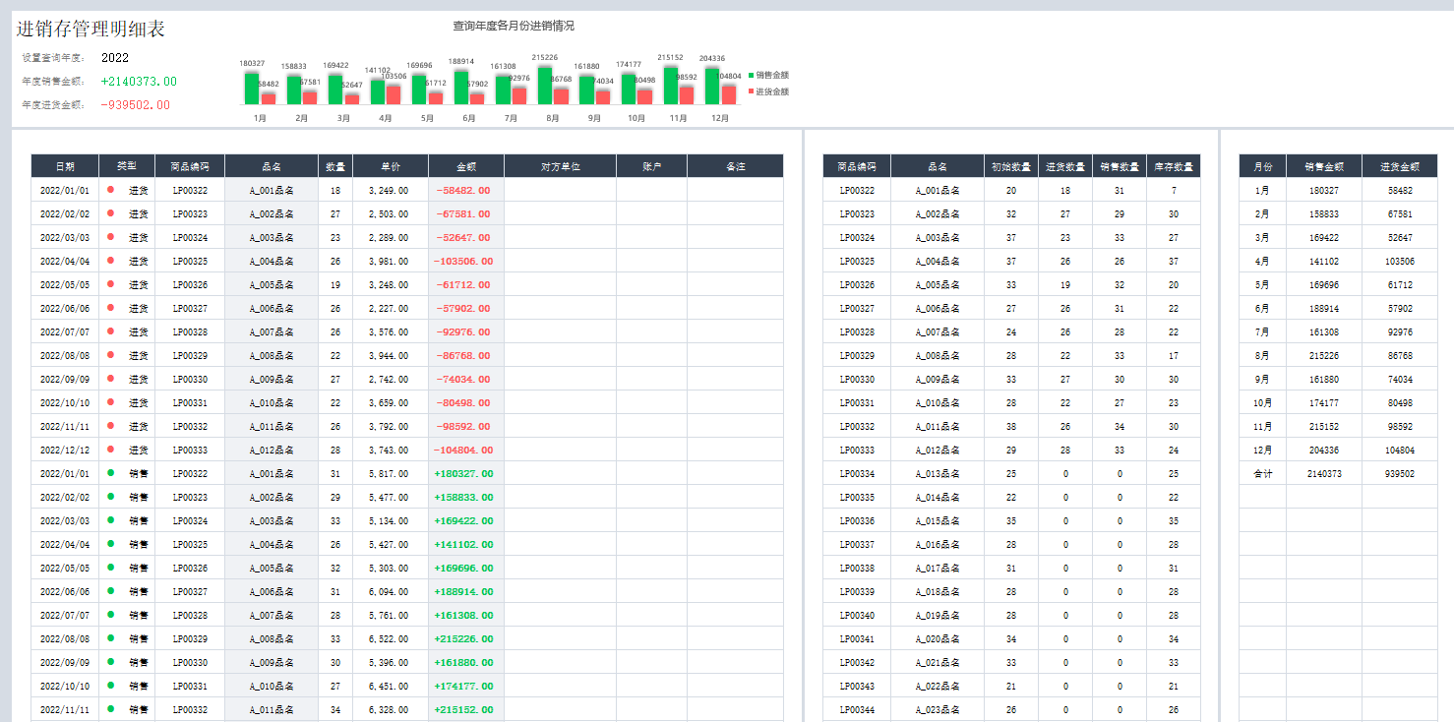
Task: Select the LP00334 cell in inventory table
Action: (x=857, y=473)
